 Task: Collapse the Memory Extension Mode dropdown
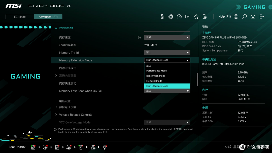click(167, 60)
